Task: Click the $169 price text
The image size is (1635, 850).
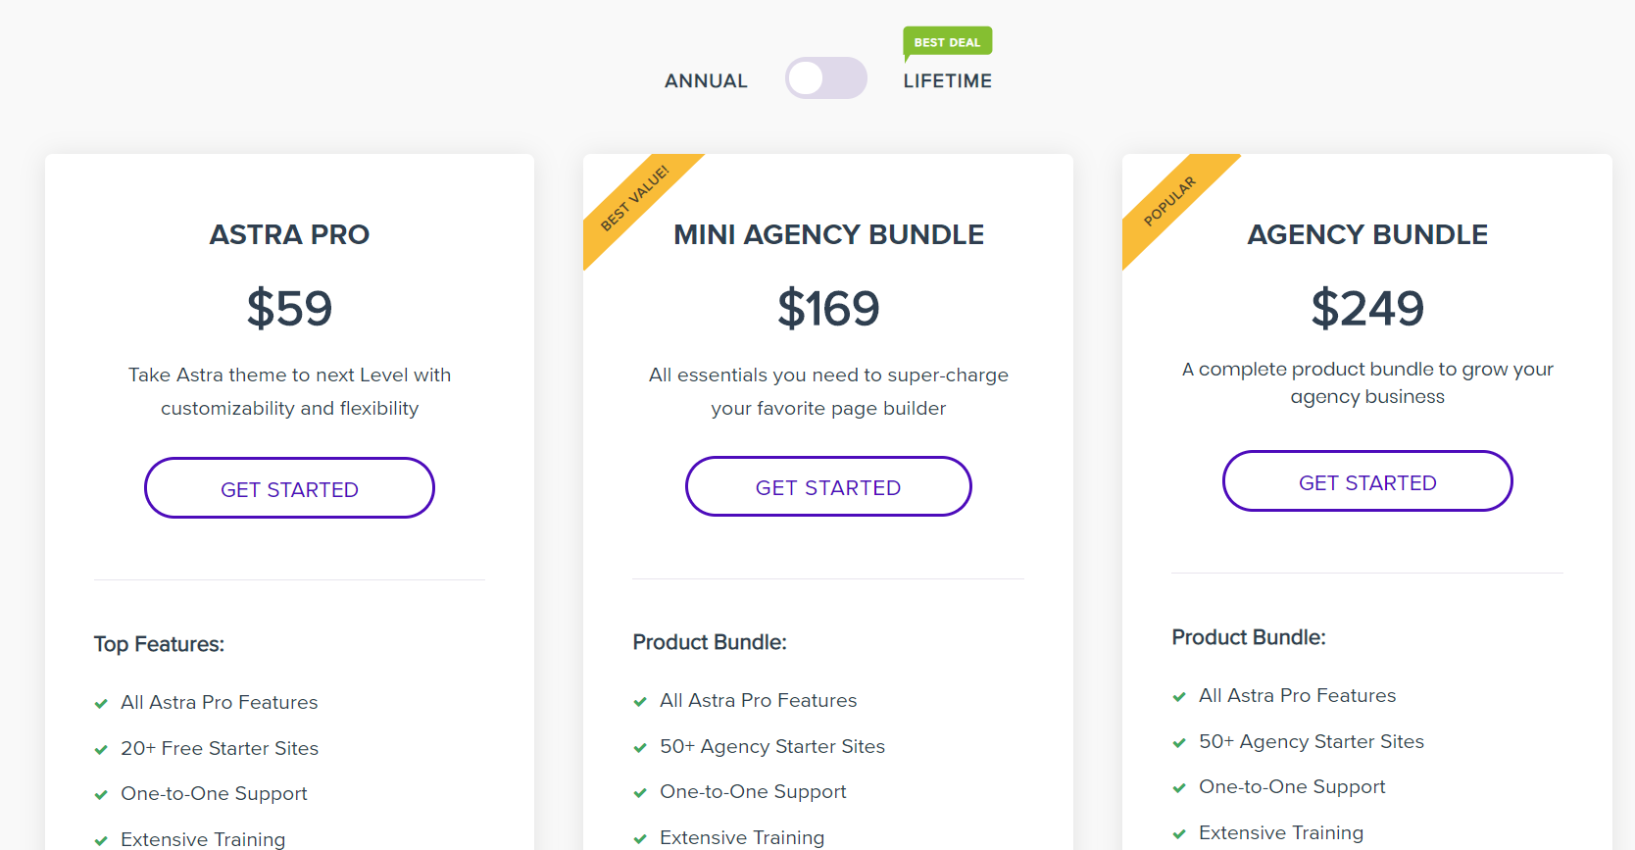Action: click(x=828, y=309)
